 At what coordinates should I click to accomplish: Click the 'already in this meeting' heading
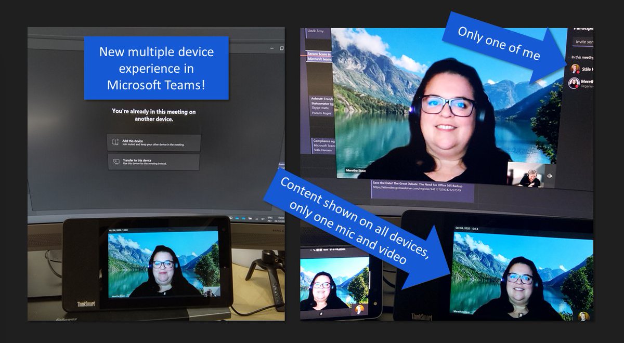(154, 115)
